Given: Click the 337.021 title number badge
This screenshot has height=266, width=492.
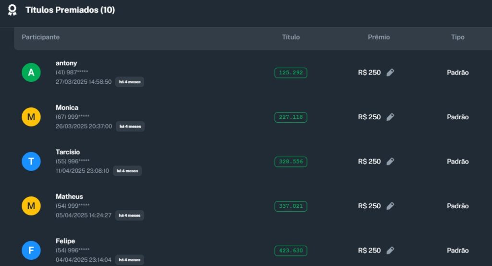Looking at the screenshot, I should (x=291, y=206).
